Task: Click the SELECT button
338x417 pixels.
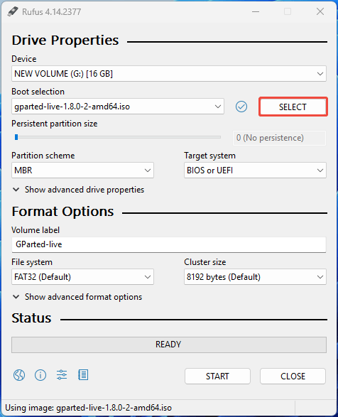Action: pos(293,107)
